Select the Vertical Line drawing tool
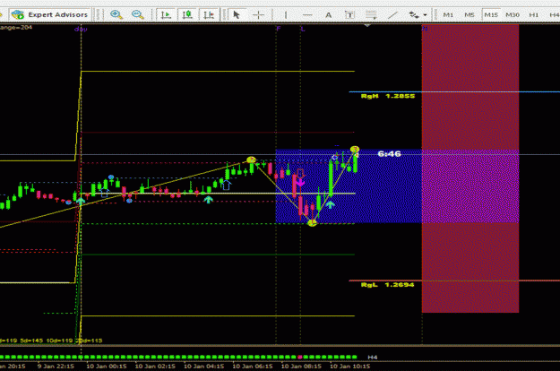 click(x=286, y=14)
